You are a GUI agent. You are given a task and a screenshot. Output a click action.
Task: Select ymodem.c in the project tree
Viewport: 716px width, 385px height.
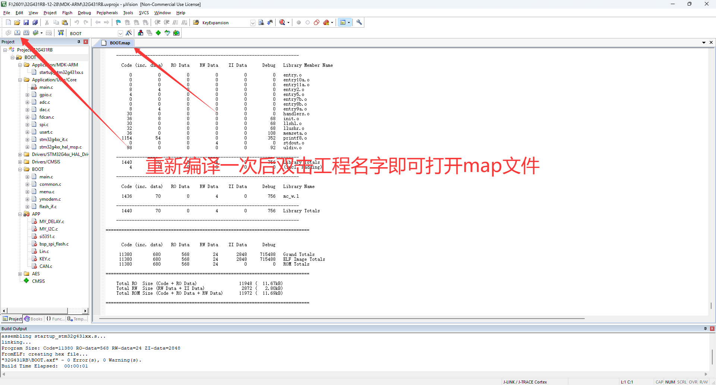coord(50,199)
